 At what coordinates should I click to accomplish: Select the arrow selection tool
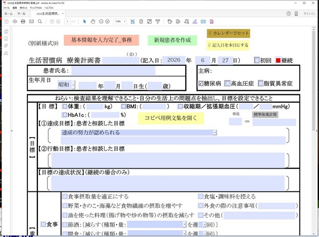pos(85,22)
